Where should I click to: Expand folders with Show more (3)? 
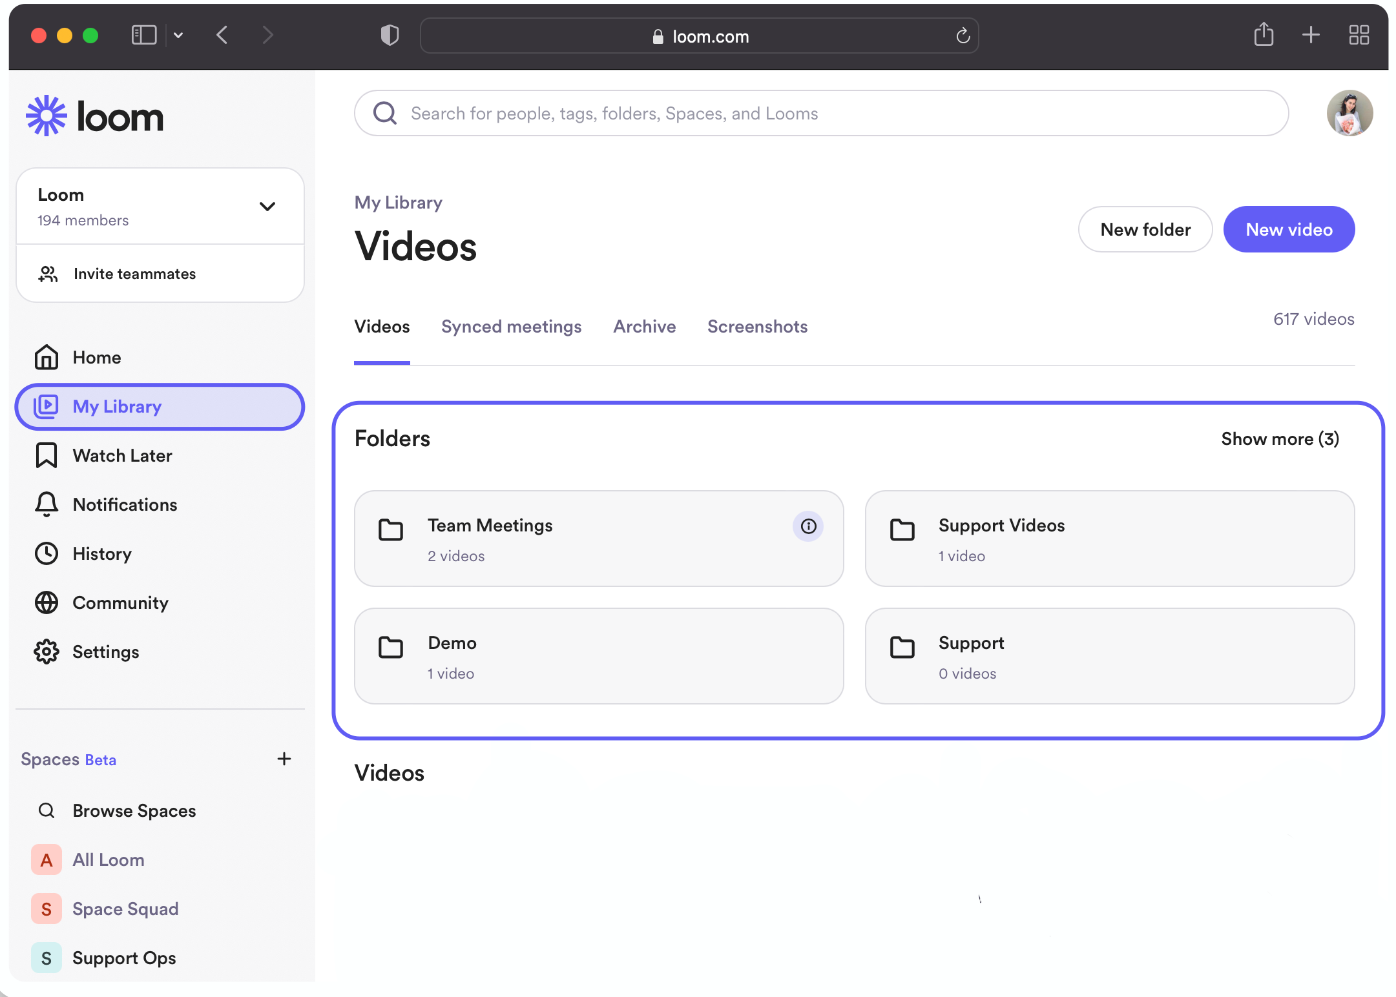point(1279,438)
